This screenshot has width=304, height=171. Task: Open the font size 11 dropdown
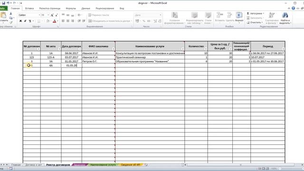pyautogui.click(x=48, y=15)
